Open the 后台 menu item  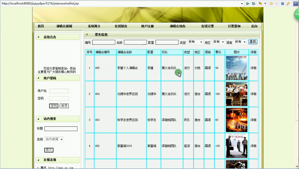coord(254,26)
